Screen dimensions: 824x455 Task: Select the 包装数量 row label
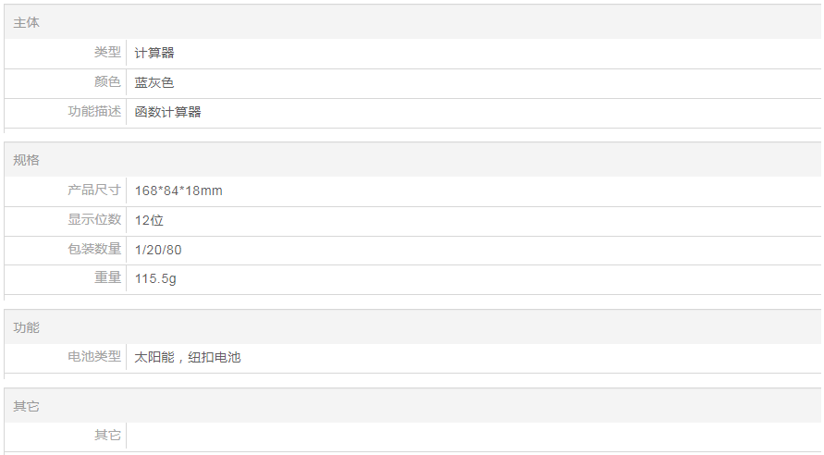point(94,250)
